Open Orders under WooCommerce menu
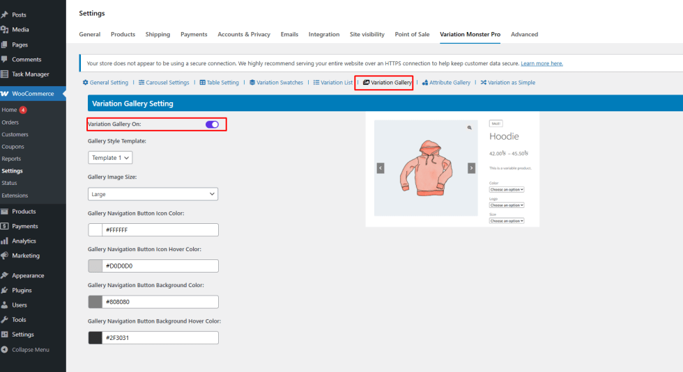The height and width of the screenshot is (372, 683). tap(10, 122)
